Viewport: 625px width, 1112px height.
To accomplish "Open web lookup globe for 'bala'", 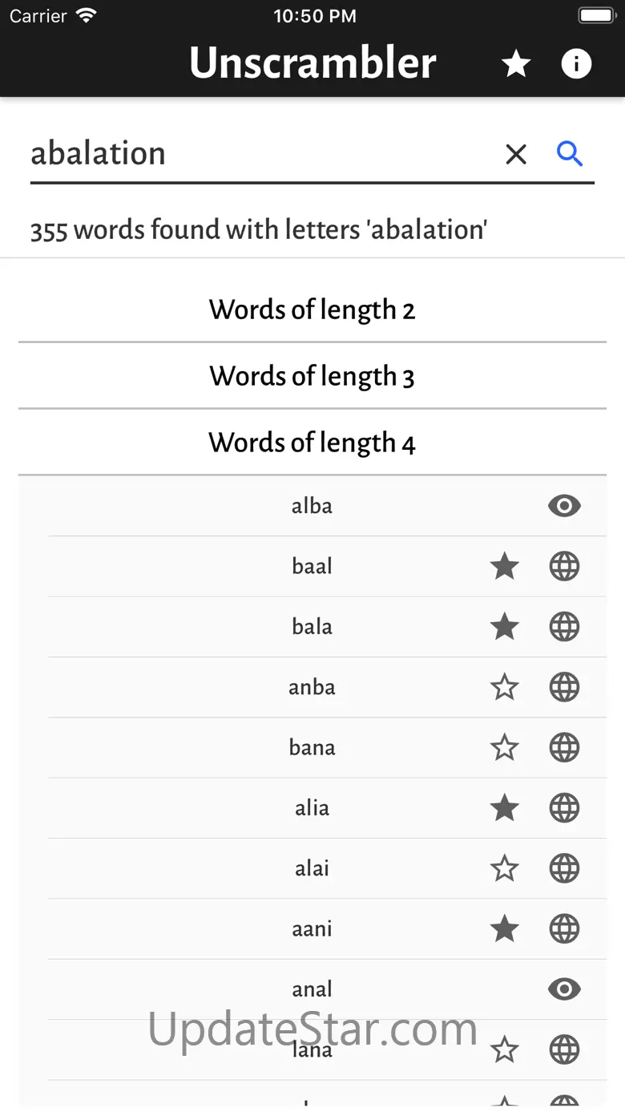I will coord(564,627).
